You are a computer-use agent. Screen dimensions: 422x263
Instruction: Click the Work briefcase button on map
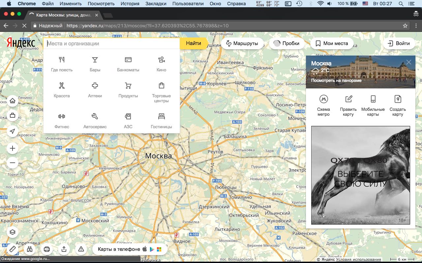(x=13, y=115)
